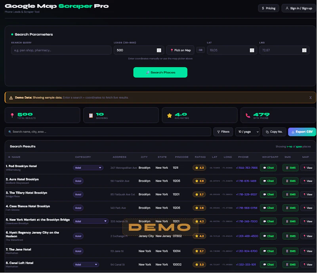317x273 pixels.
Task: Click Sign in / Sign up button
Action: (x=299, y=8)
